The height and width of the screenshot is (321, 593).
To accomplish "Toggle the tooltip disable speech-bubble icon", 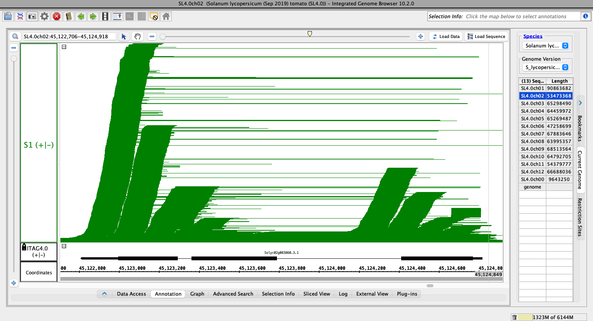I will point(154,16).
